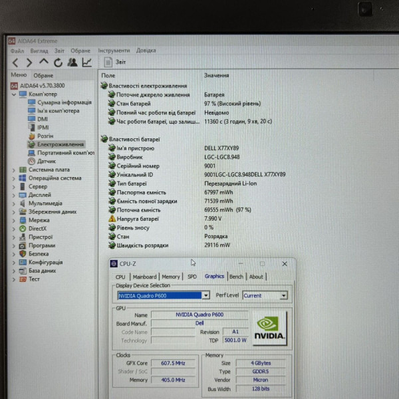
Task: Select the Паспортна ємність row
Action: [x=171, y=192]
